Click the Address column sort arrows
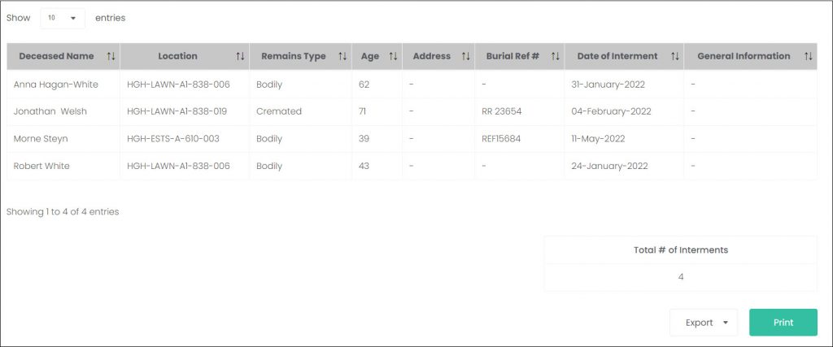The image size is (833, 347). pyautogui.click(x=465, y=56)
